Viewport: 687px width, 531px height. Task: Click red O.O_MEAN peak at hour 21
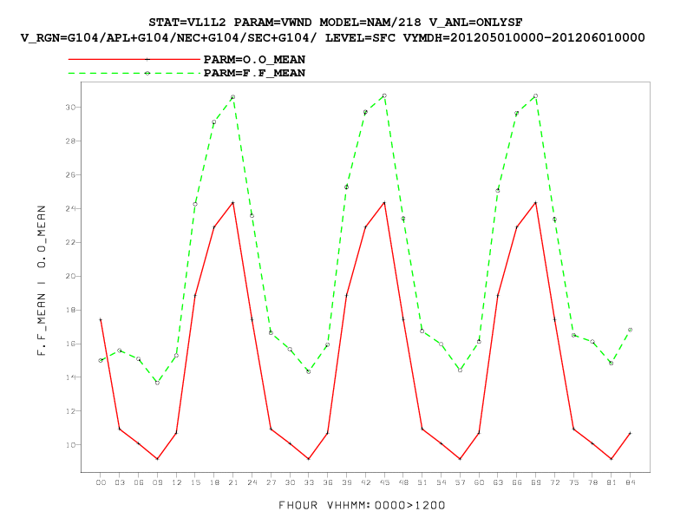(x=233, y=203)
